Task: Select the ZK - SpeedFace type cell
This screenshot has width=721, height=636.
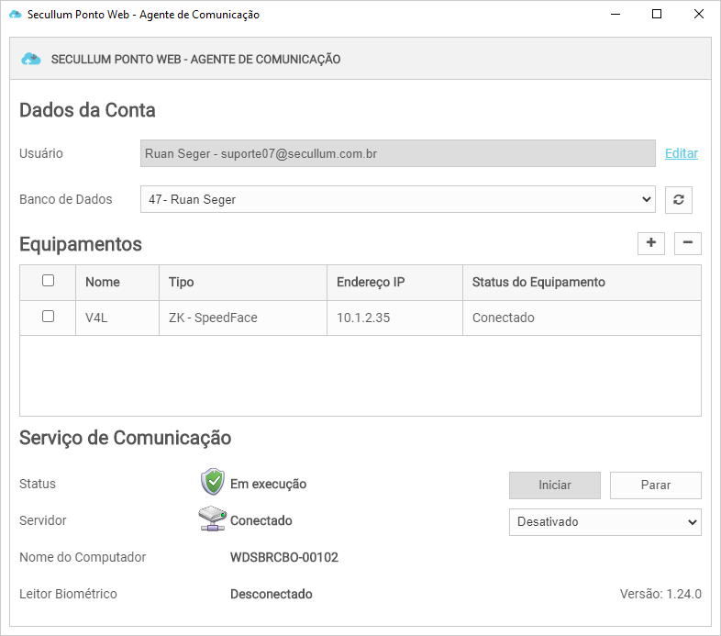Action: [243, 318]
